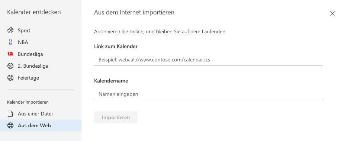
Task: Click the globe icon beside Aus dem Web
Action: click(10, 125)
